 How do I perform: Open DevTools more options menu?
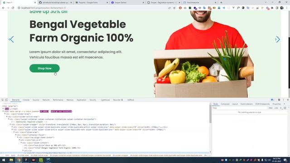(x=283, y=100)
